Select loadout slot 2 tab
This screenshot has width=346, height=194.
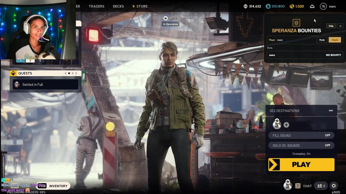click(30, 61)
